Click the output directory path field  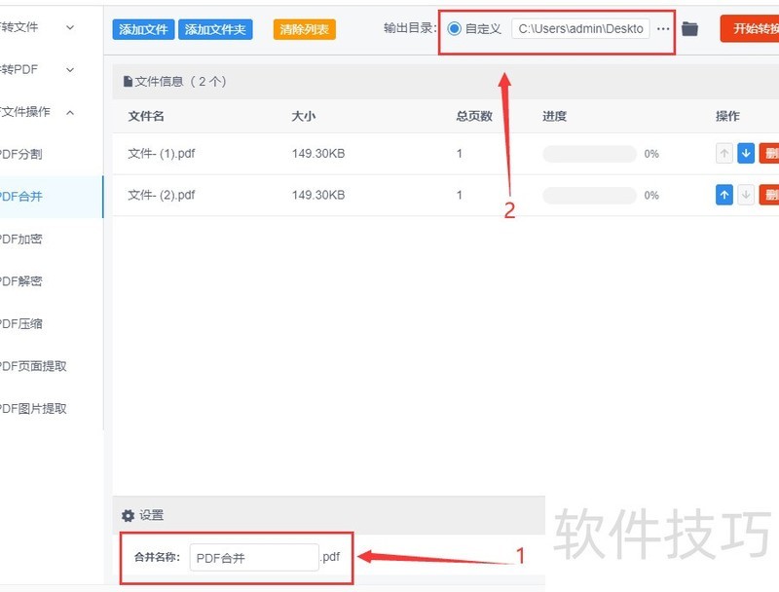[580, 29]
